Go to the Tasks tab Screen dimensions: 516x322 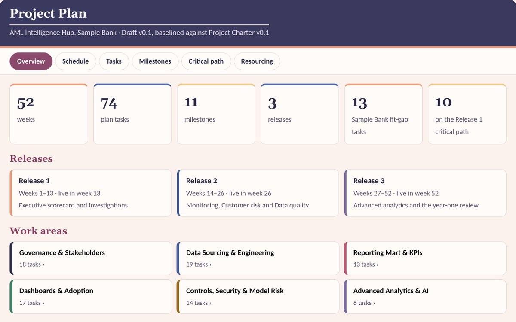click(114, 61)
